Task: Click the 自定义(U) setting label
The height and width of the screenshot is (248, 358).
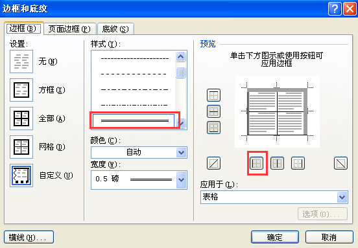Action: point(56,175)
